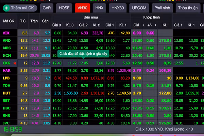Viewport: 204px width, 136px height.
Task: Focus the 'Thêm mã CK' input field
Action: point(23,7)
